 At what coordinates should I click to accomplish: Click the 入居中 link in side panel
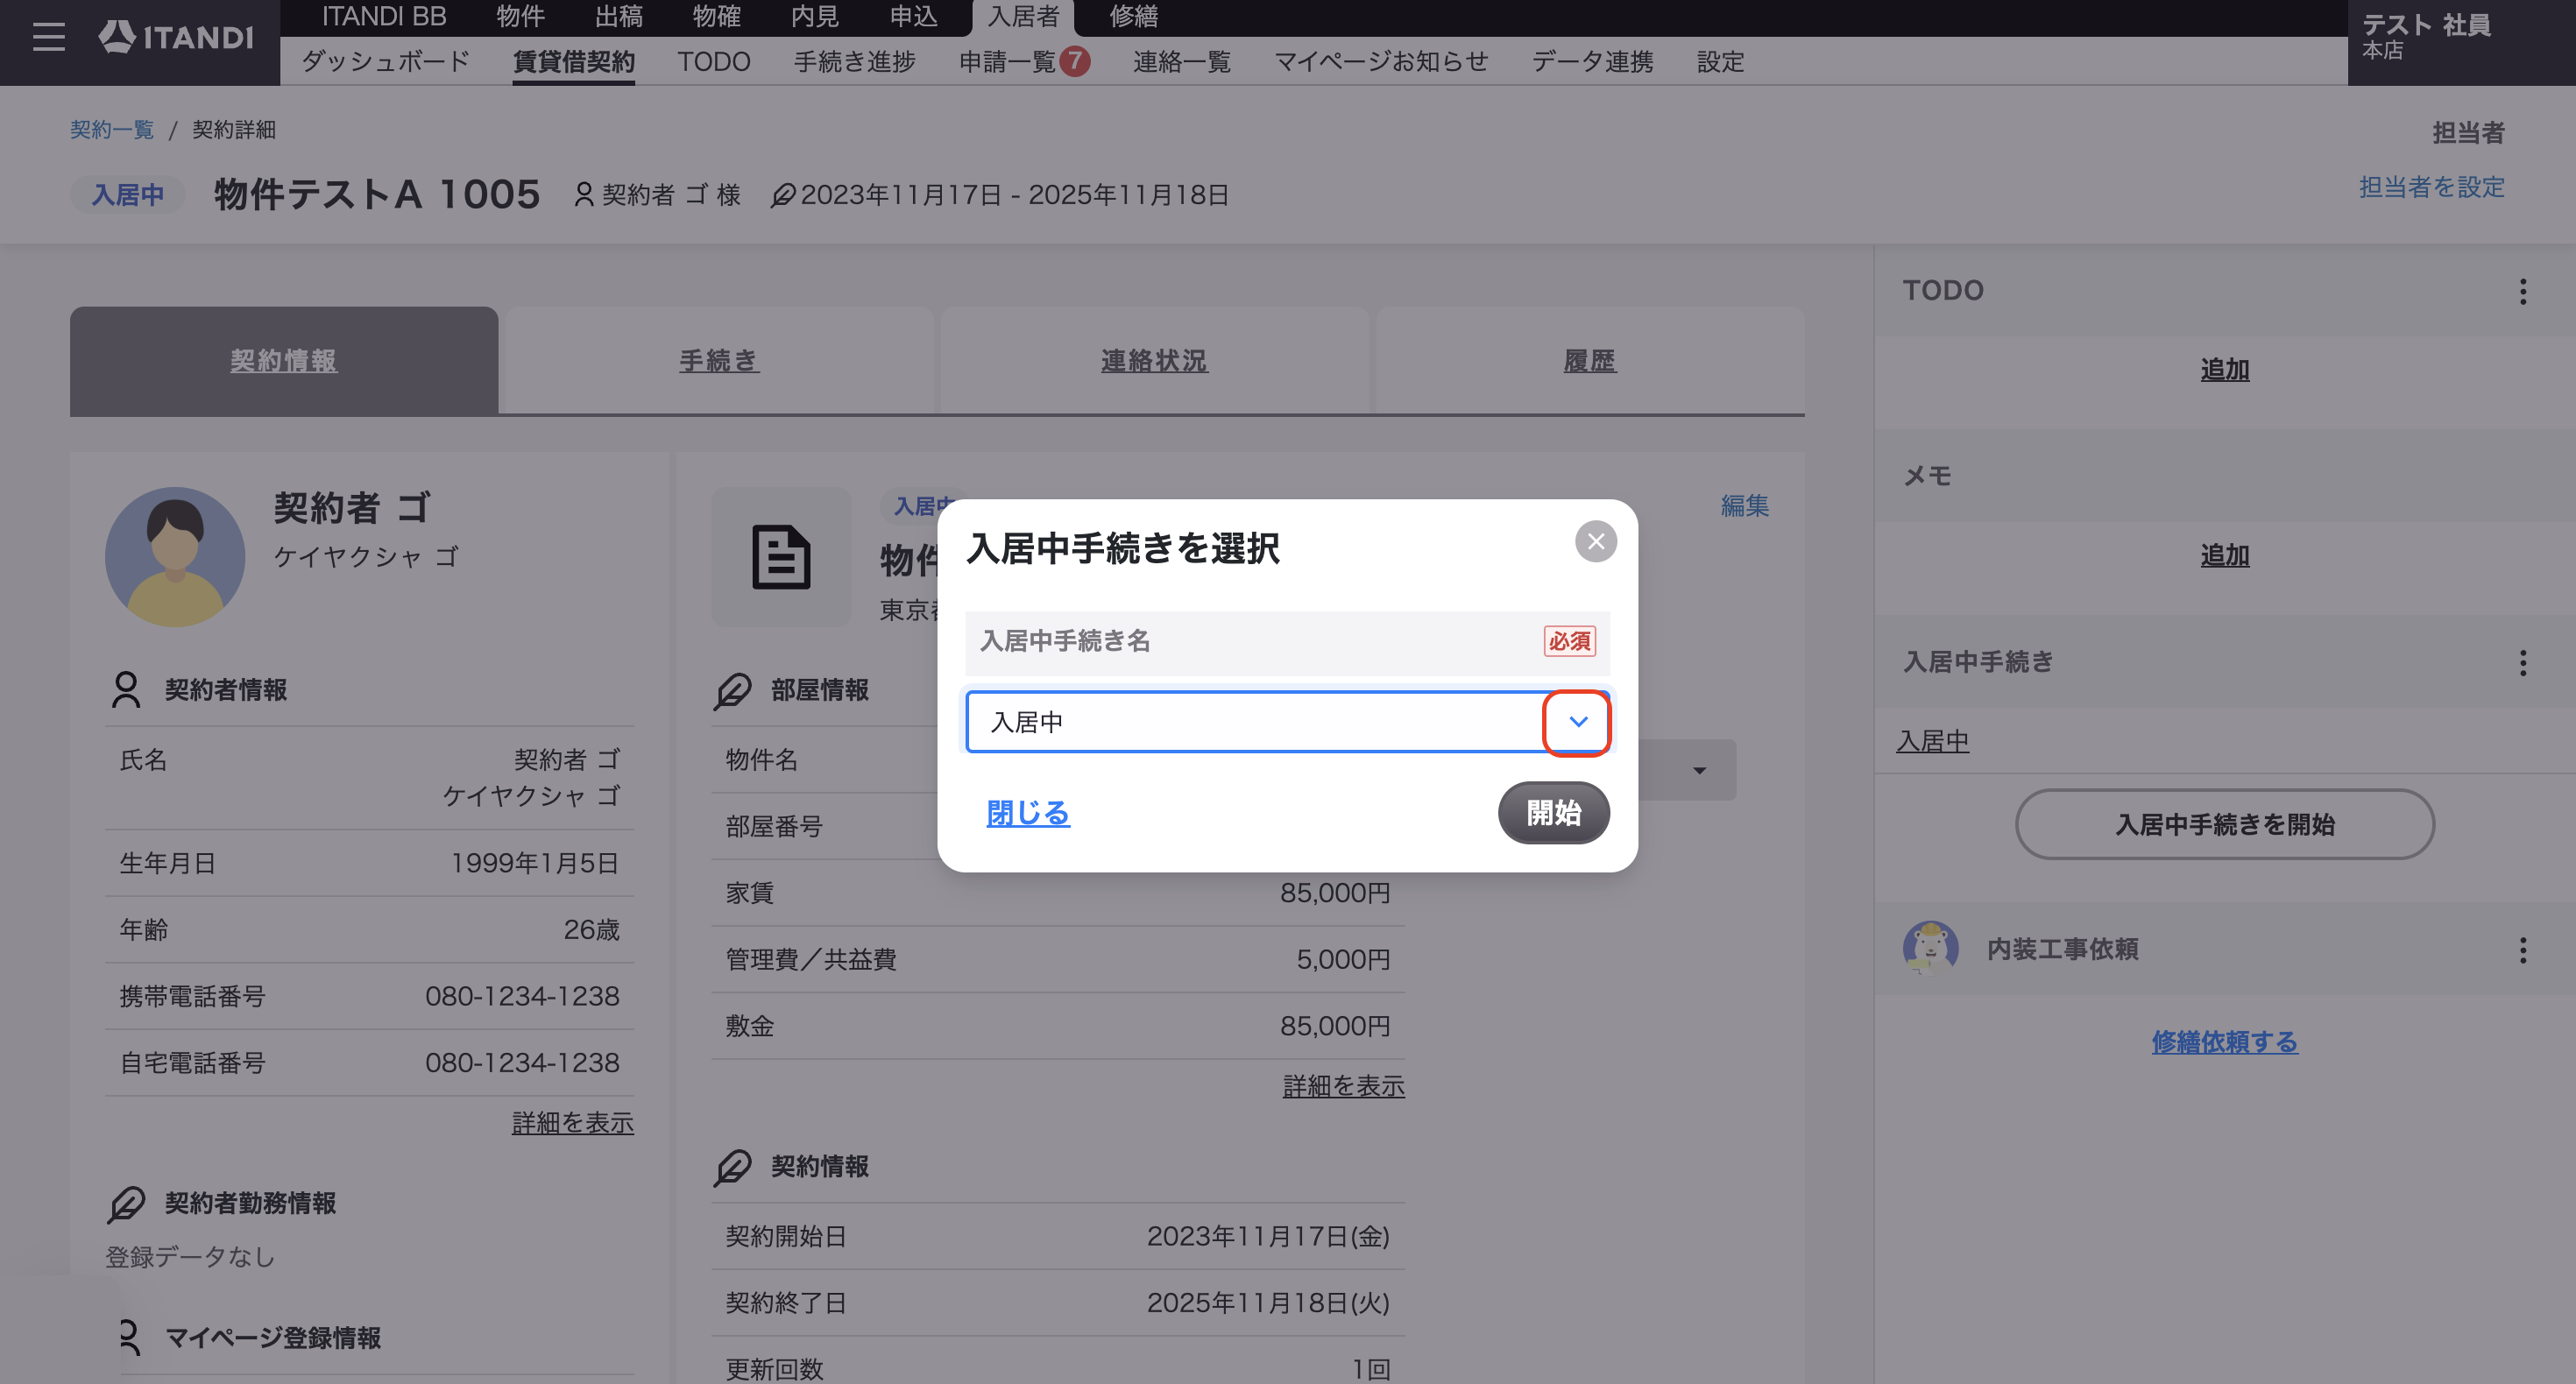point(1932,742)
